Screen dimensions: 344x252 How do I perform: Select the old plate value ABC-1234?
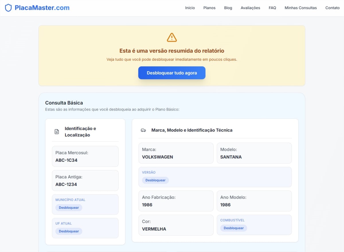point(66,184)
